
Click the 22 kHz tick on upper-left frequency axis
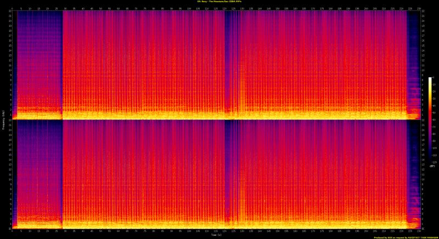pyautogui.click(x=9, y=12)
